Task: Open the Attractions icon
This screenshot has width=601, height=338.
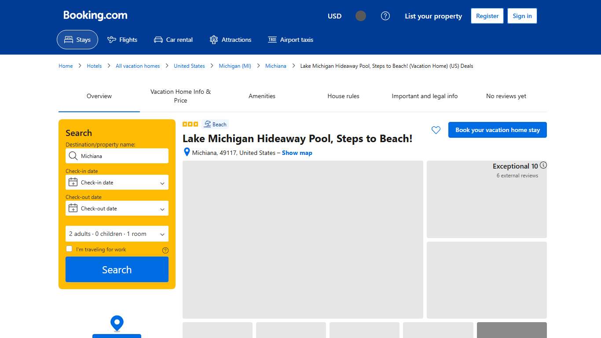Action: (x=214, y=39)
